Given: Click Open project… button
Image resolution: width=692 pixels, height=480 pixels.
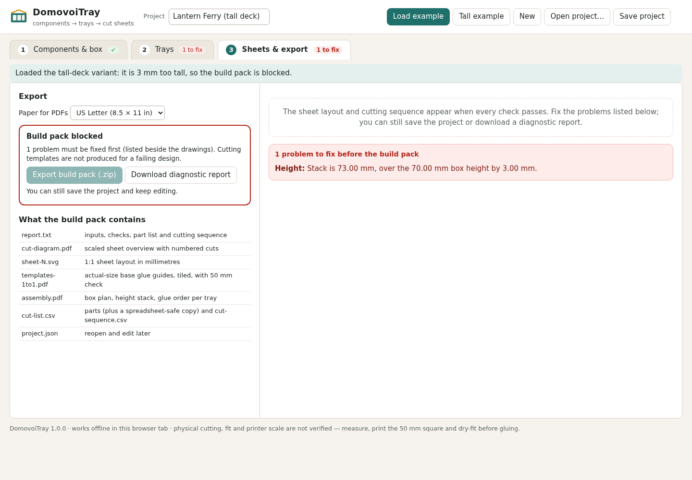Looking at the screenshot, I should [x=577, y=17].
